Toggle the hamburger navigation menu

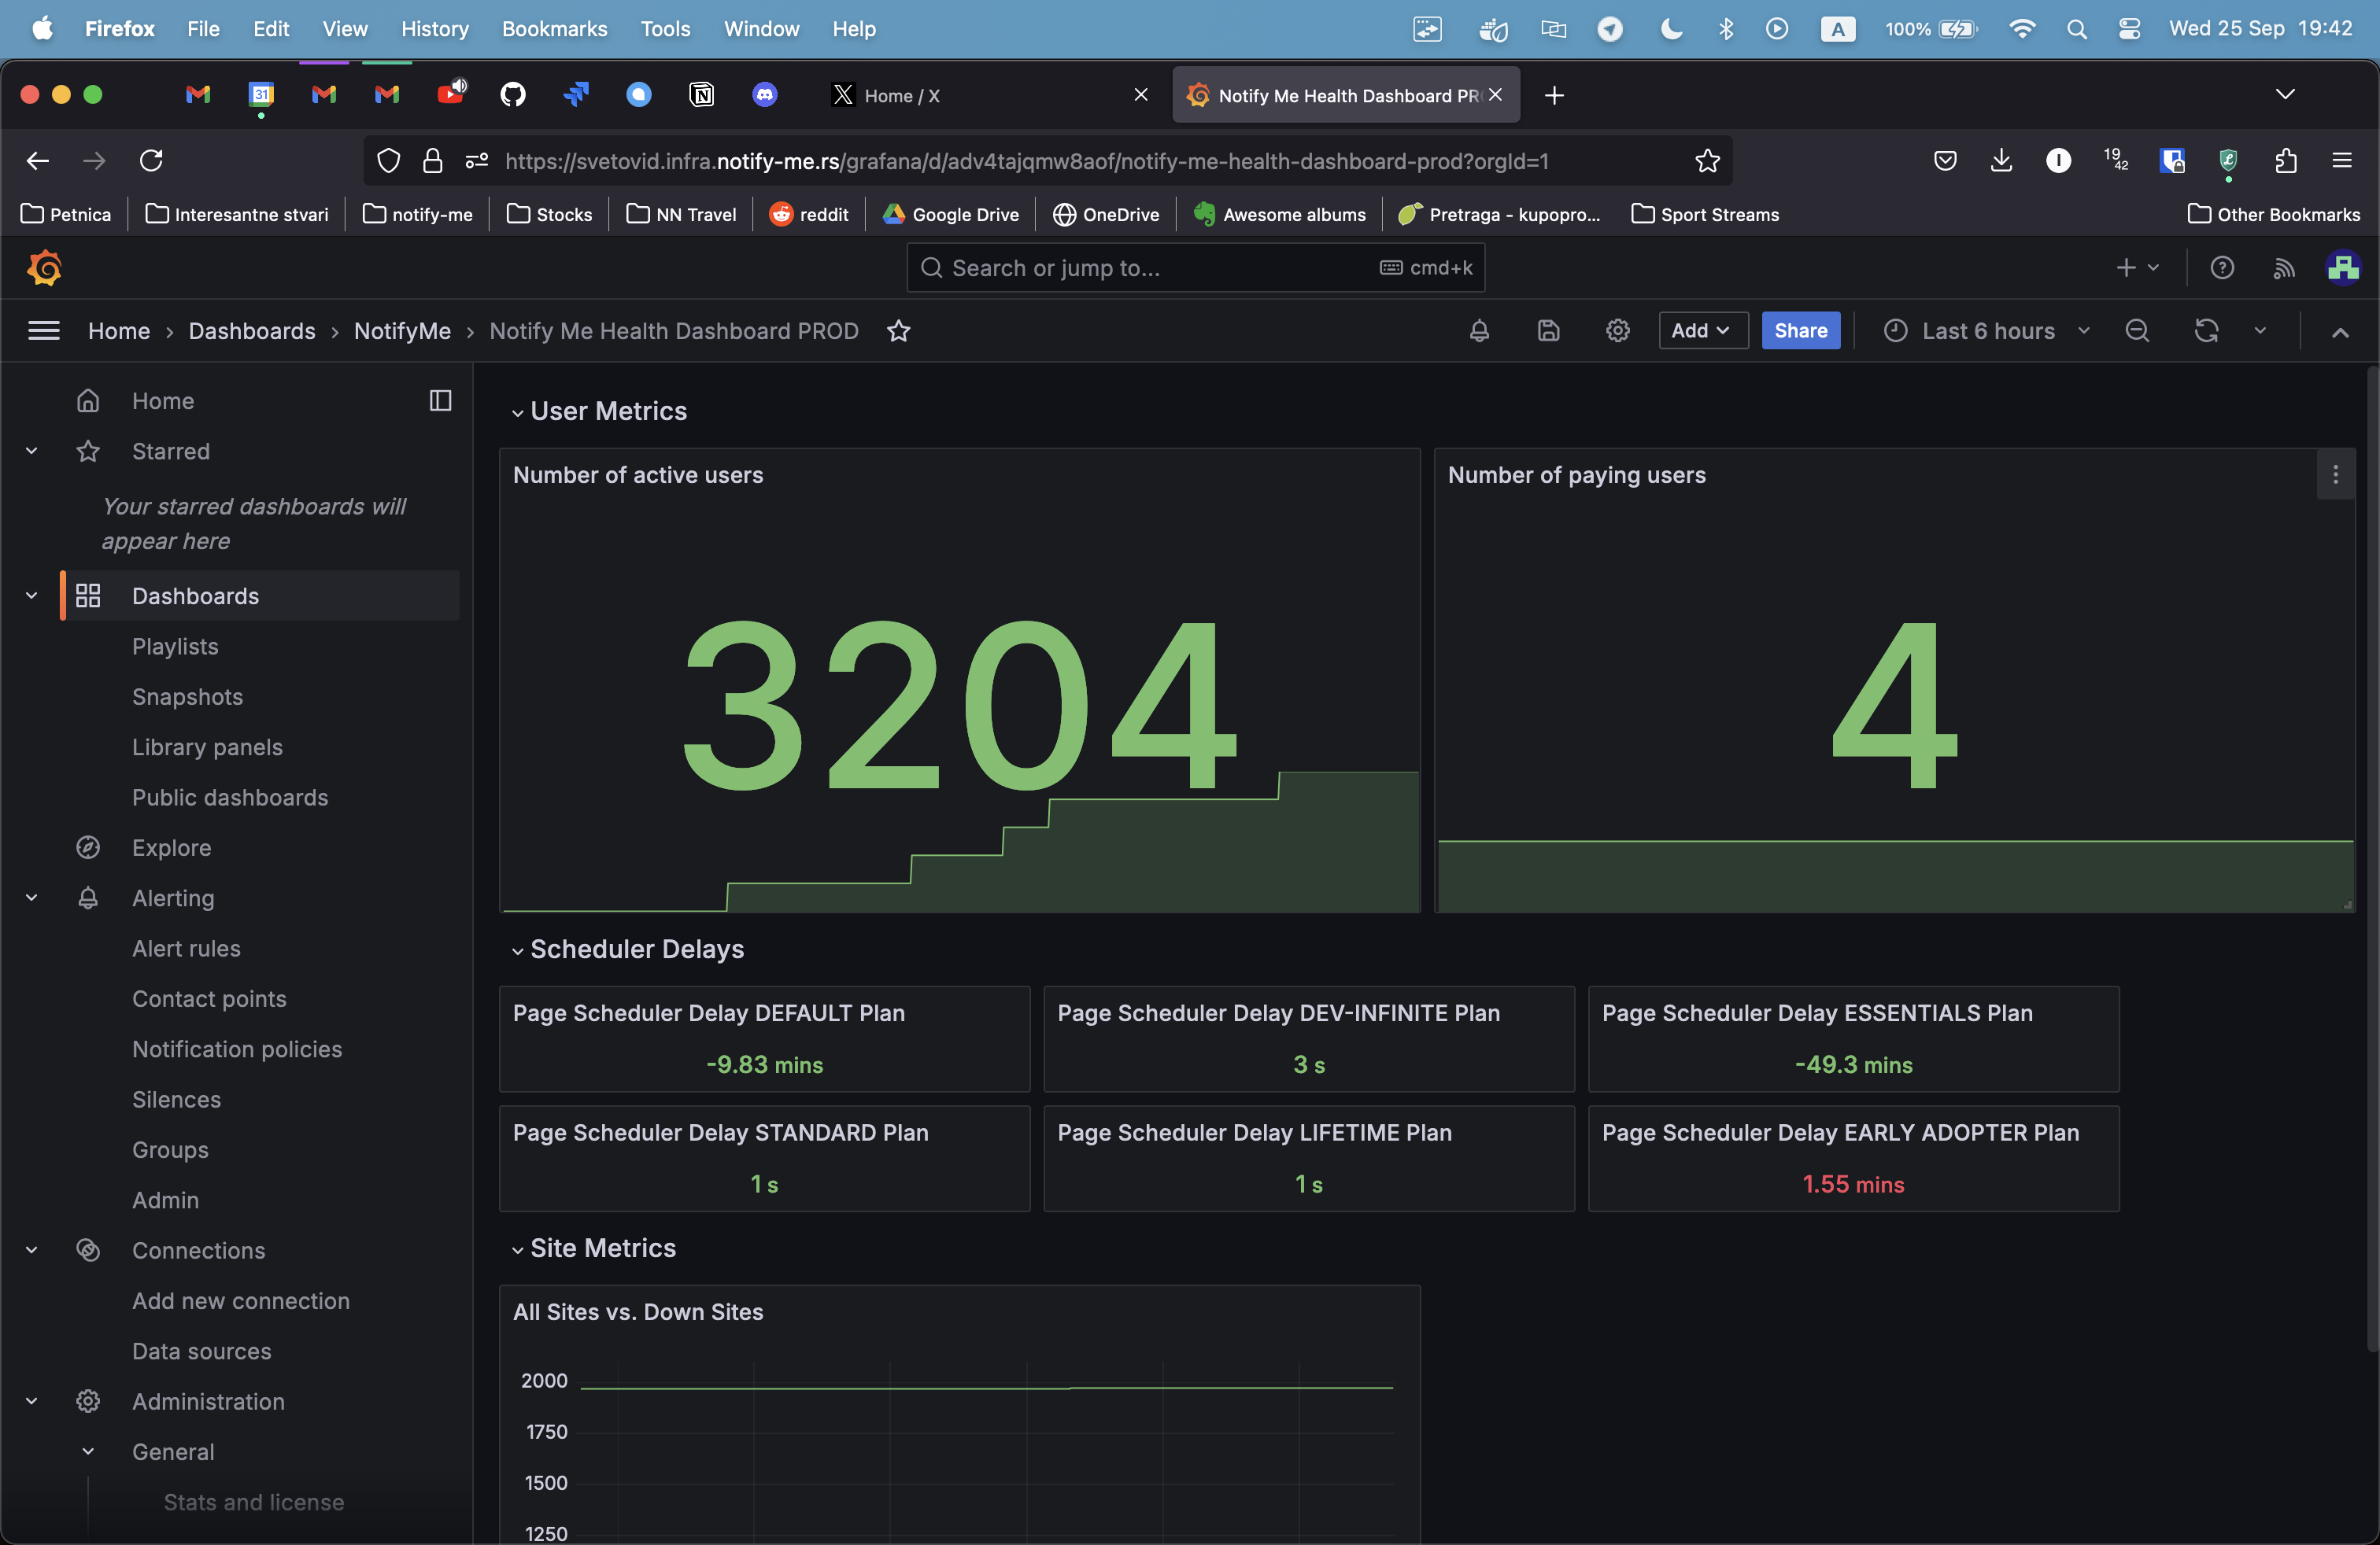tap(44, 330)
